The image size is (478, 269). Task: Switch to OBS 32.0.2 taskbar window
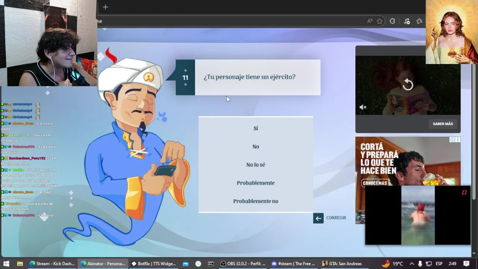pyautogui.click(x=243, y=264)
